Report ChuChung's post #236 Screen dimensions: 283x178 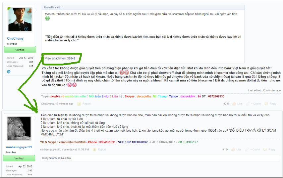coord(86,104)
